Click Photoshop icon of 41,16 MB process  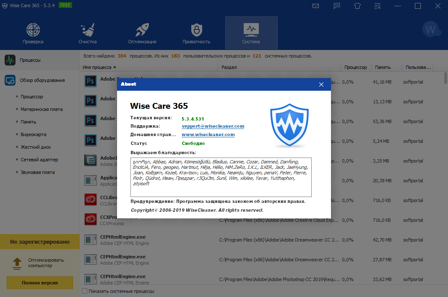[91, 81]
